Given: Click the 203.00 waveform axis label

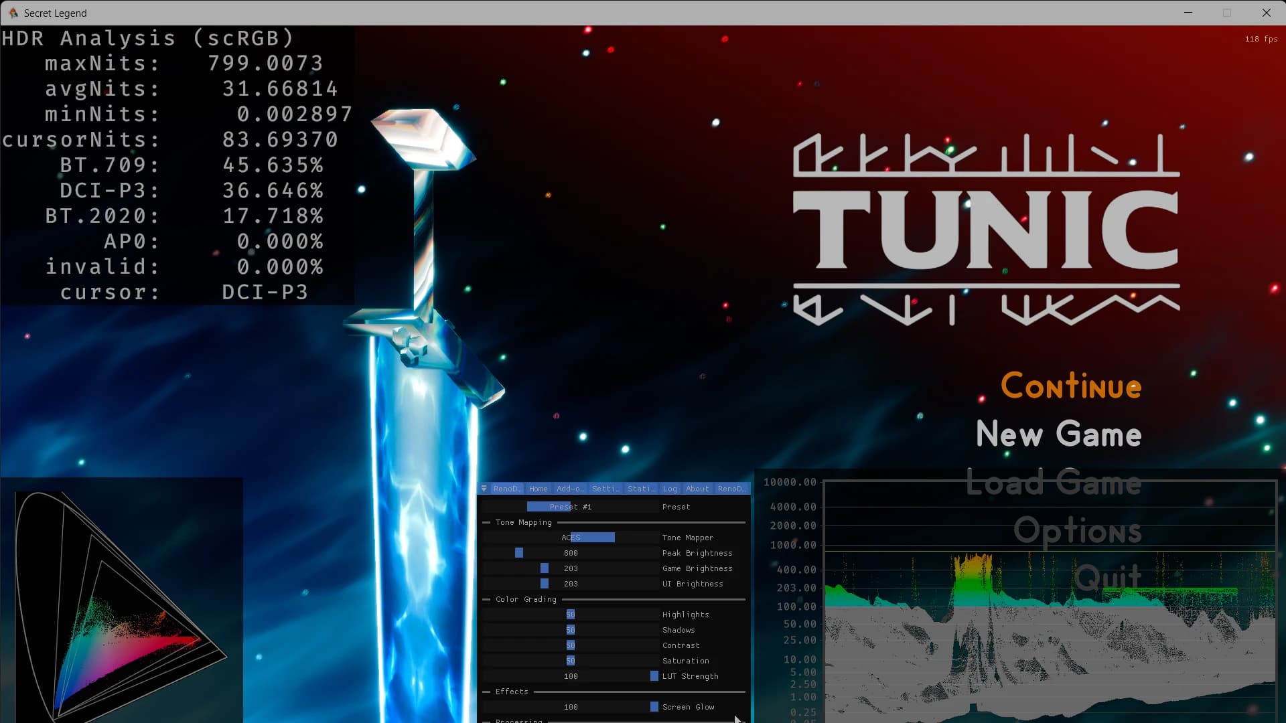Looking at the screenshot, I should [796, 588].
